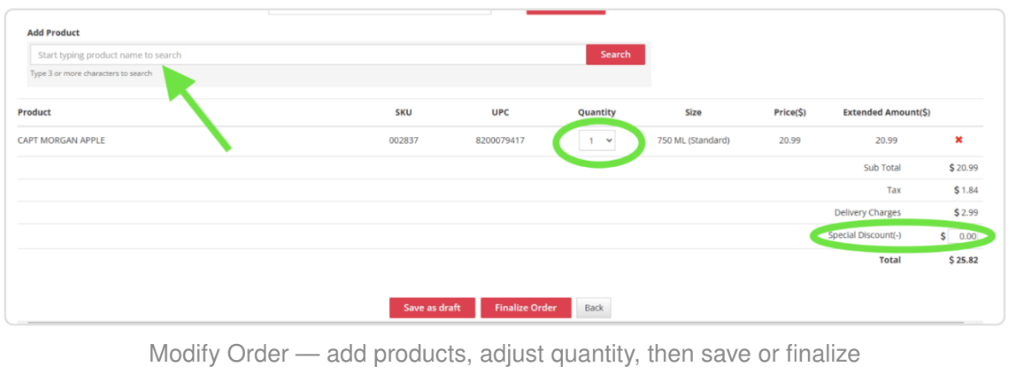Click the Tax amount $ 1.84
1010x373 pixels.
966,191
